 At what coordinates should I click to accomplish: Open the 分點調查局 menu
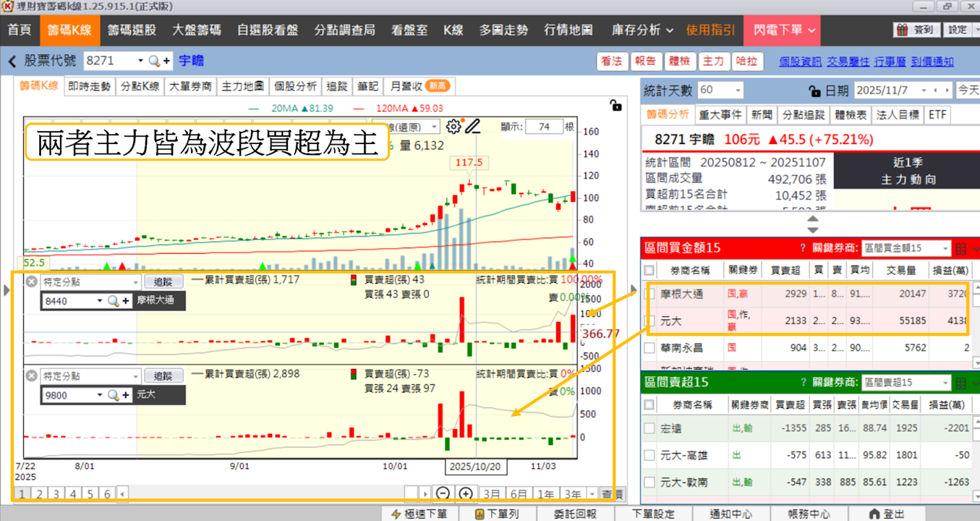(344, 30)
